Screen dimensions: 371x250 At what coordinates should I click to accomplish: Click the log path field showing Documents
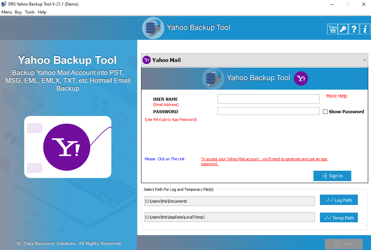(x=230, y=201)
